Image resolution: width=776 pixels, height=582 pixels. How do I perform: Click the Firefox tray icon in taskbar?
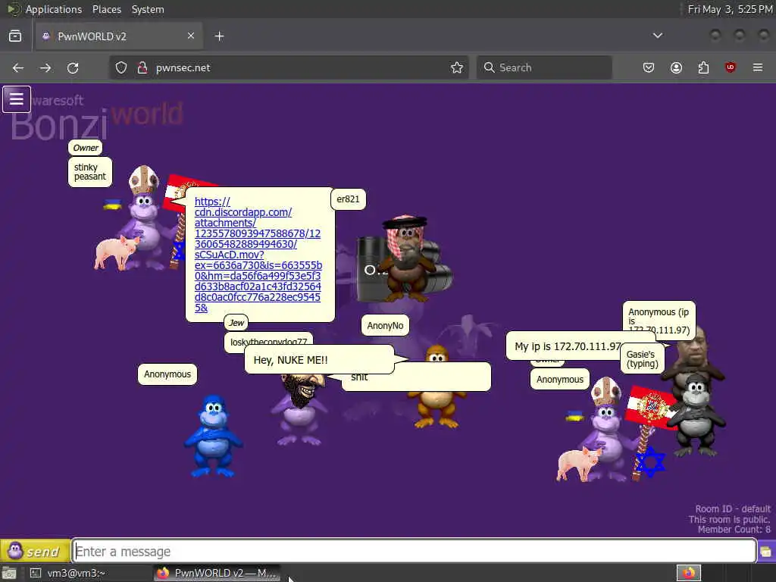[x=688, y=573]
